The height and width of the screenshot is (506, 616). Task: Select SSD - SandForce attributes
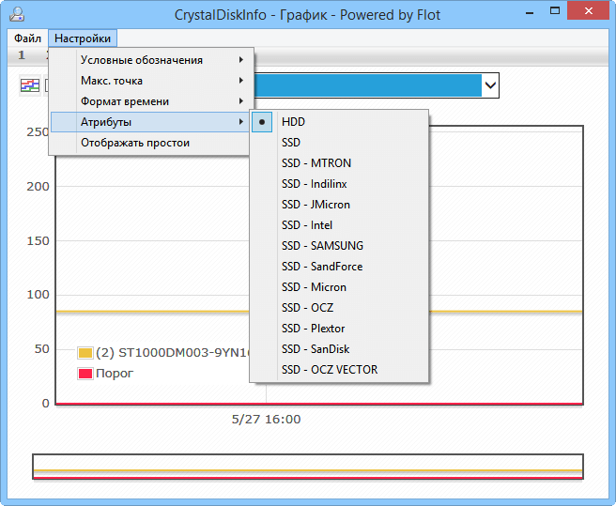click(x=339, y=267)
